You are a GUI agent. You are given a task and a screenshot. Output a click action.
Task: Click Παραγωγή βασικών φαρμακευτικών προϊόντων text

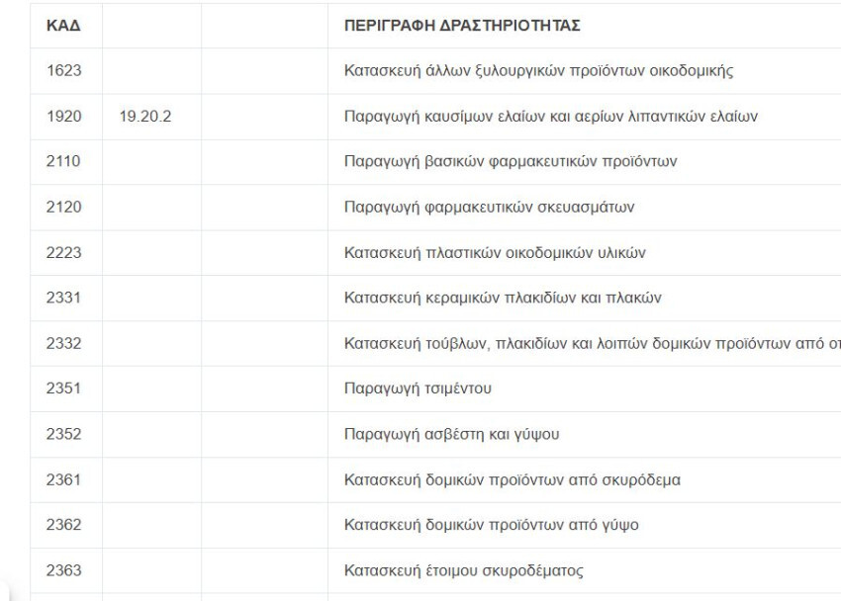point(511,161)
